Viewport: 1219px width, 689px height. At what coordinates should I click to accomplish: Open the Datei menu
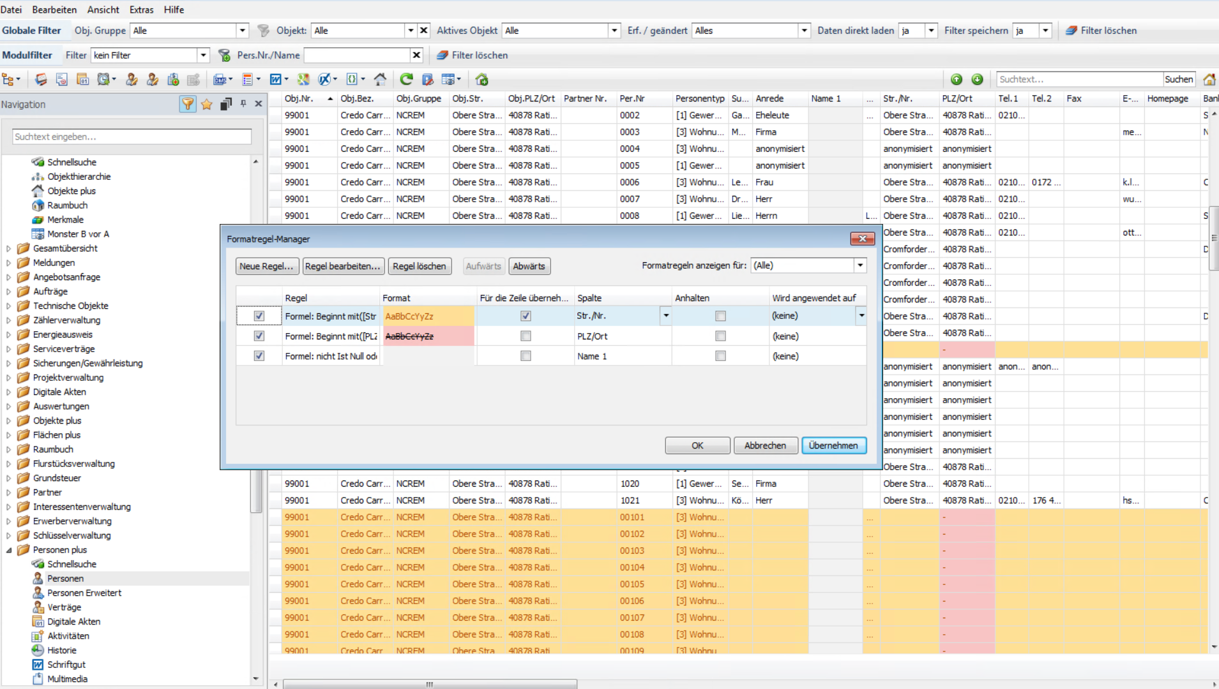(x=11, y=10)
